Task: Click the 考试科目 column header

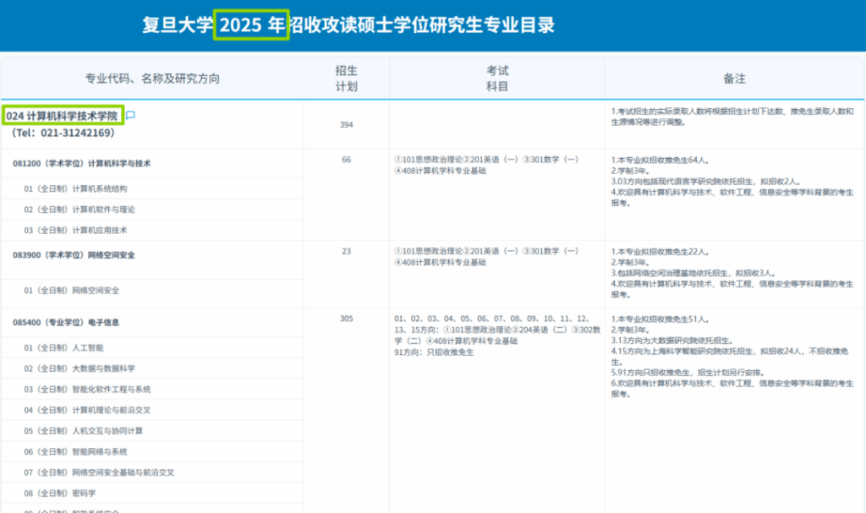Action: (x=497, y=79)
